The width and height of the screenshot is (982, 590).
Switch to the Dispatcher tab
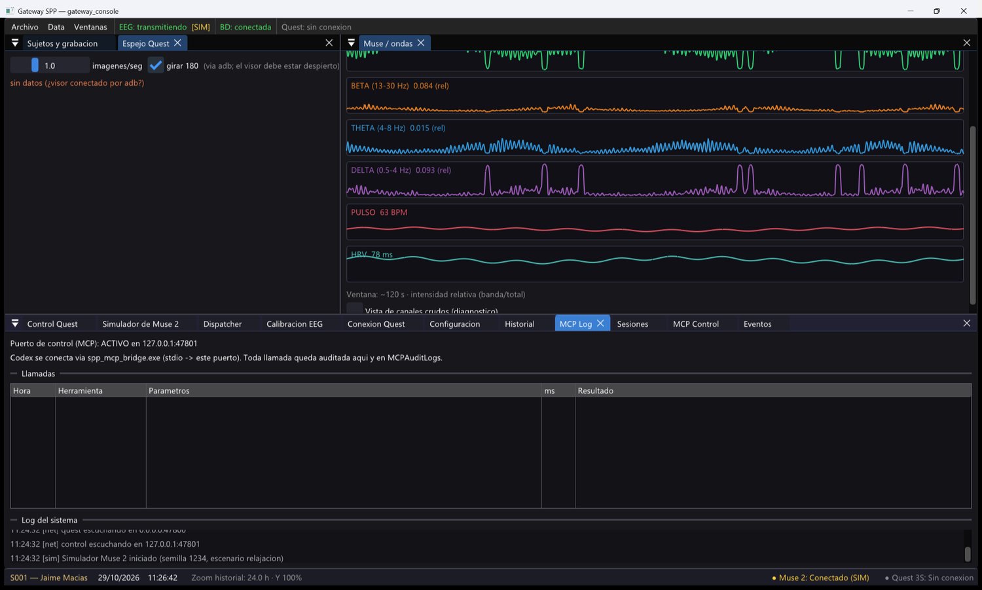tap(223, 324)
